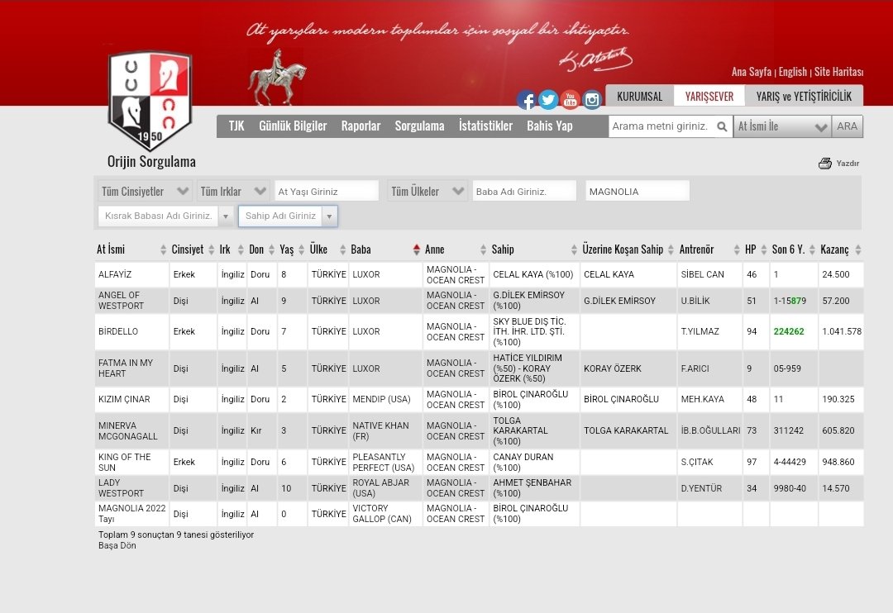Open horse KIZIM ÇINAR entry
893x613 pixels.
pyautogui.click(x=124, y=399)
